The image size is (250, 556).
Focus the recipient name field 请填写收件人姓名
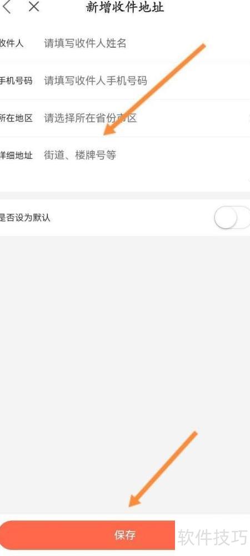[x=85, y=44]
